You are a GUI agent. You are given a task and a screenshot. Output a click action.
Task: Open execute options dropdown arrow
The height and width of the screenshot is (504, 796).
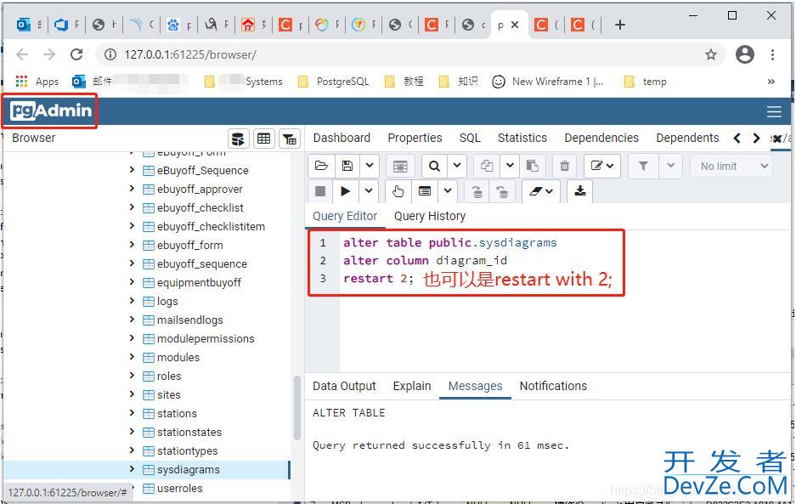coord(369,191)
